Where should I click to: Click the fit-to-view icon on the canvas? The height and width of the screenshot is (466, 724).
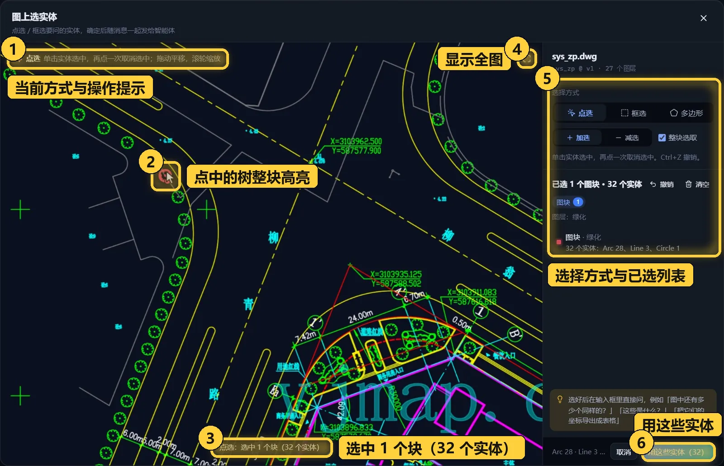527,59
